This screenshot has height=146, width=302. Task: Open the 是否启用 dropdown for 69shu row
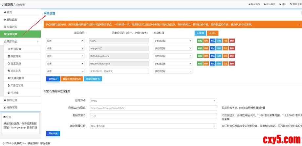65,41
